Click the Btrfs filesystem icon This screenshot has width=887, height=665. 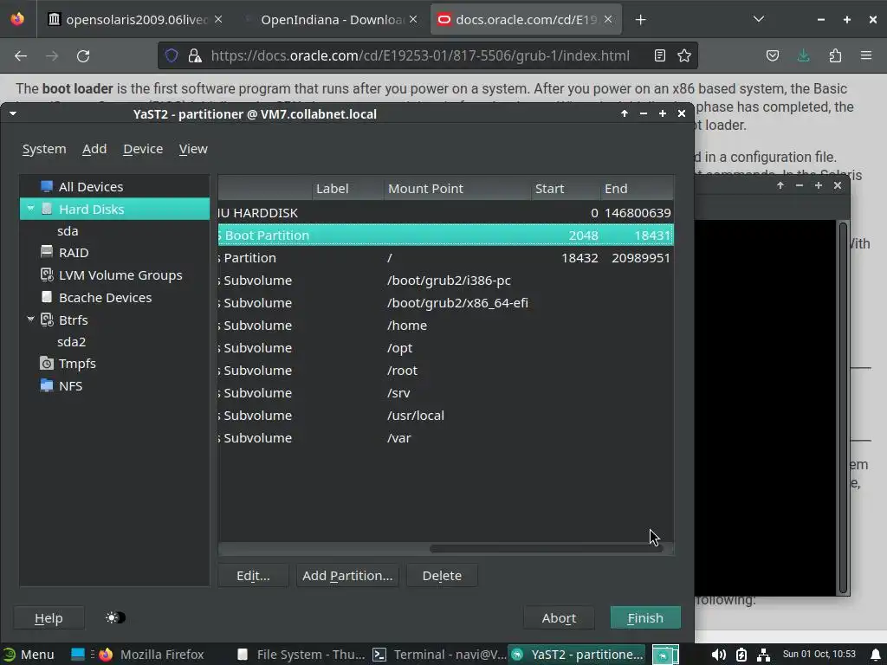pos(47,320)
